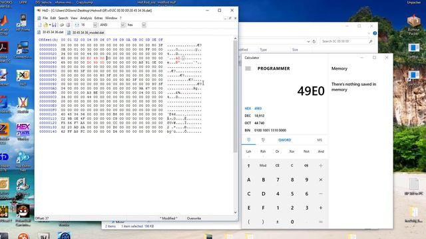Click the Overwrite mode indicator in HxD status bar

(194, 218)
